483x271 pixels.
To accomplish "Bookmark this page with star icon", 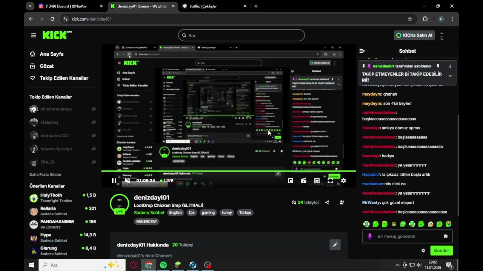I will click(x=410, y=19).
